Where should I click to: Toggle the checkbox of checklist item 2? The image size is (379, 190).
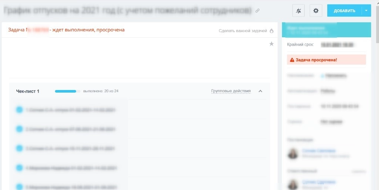(19, 129)
